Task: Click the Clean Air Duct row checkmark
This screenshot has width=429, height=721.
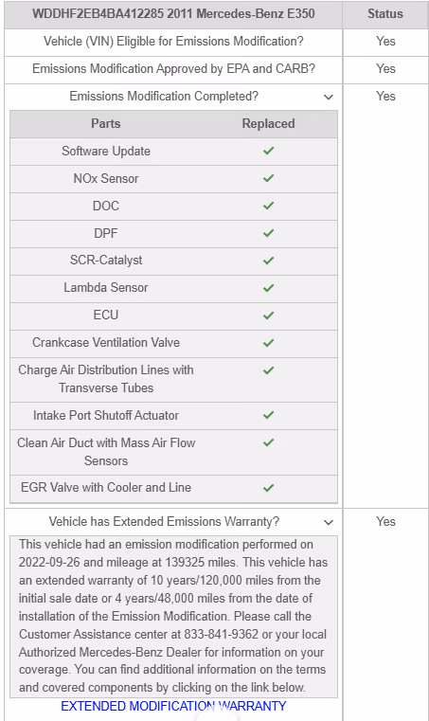Action: [x=269, y=442]
